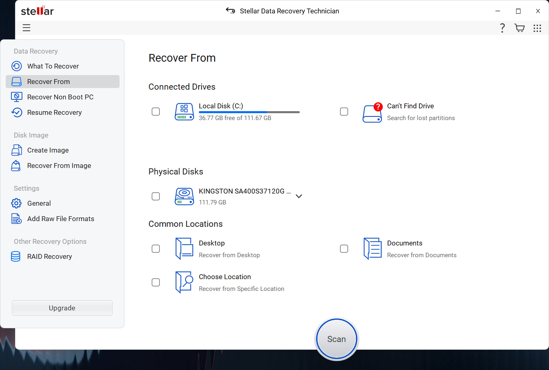
Task: Click the Documents location icon
Action: coord(373,249)
